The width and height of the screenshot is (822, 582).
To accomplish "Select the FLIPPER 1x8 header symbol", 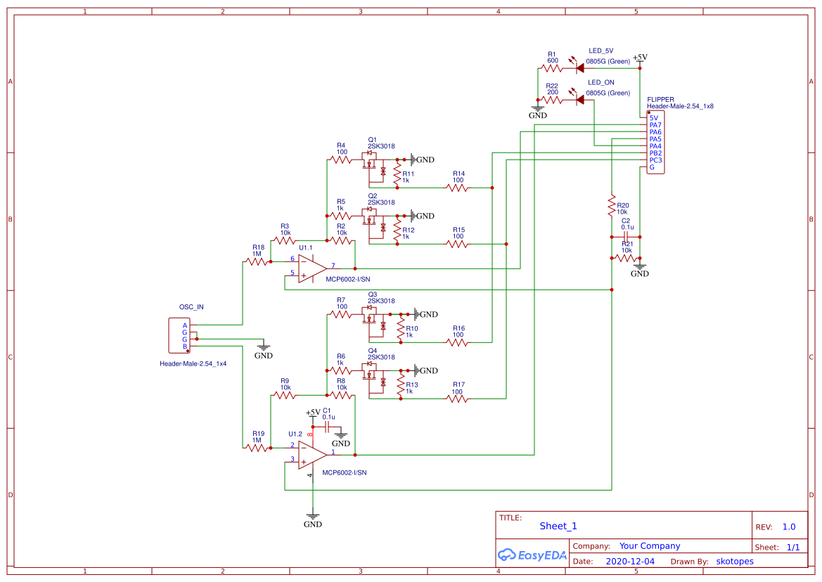I will tap(655, 141).
